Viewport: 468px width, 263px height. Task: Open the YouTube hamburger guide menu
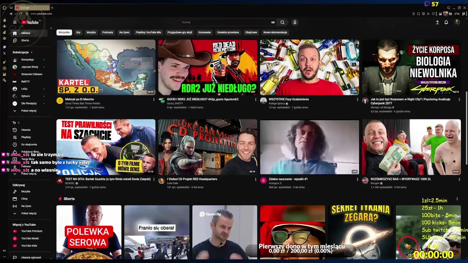[15, 22]
